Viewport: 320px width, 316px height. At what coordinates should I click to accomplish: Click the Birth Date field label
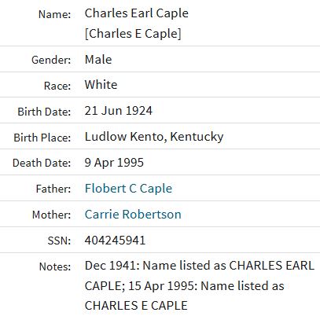point(44,112)
